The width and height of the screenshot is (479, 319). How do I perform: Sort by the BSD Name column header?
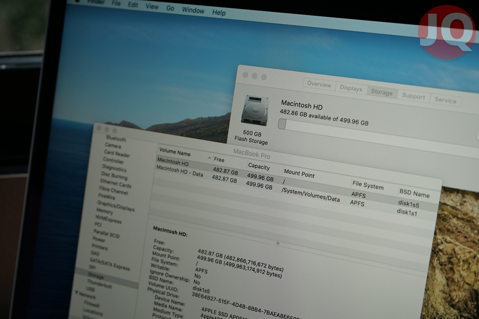point(415,194)
